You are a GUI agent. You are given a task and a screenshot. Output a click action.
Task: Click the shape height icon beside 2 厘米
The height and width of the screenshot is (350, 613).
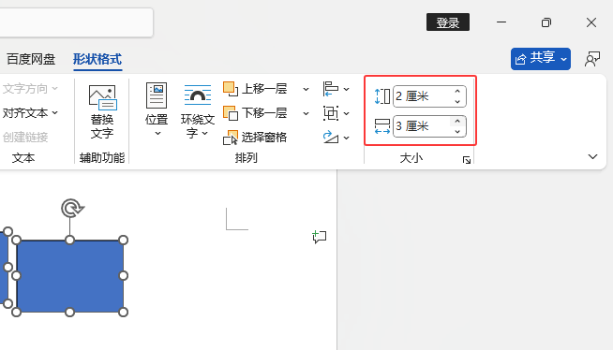(x=381, y=96)
